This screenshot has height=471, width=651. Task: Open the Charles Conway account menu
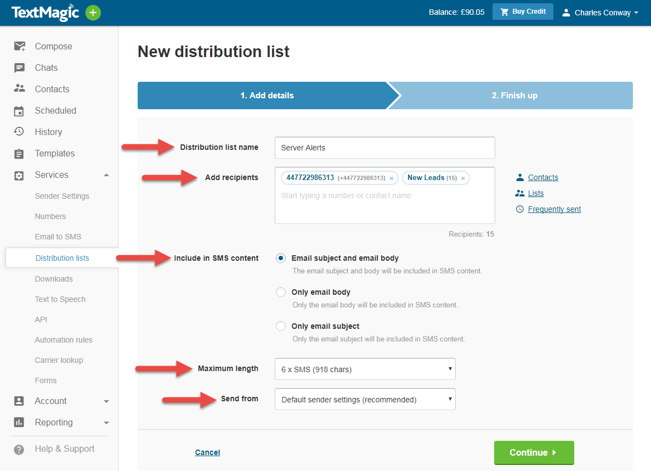click(x=602, y=13)
